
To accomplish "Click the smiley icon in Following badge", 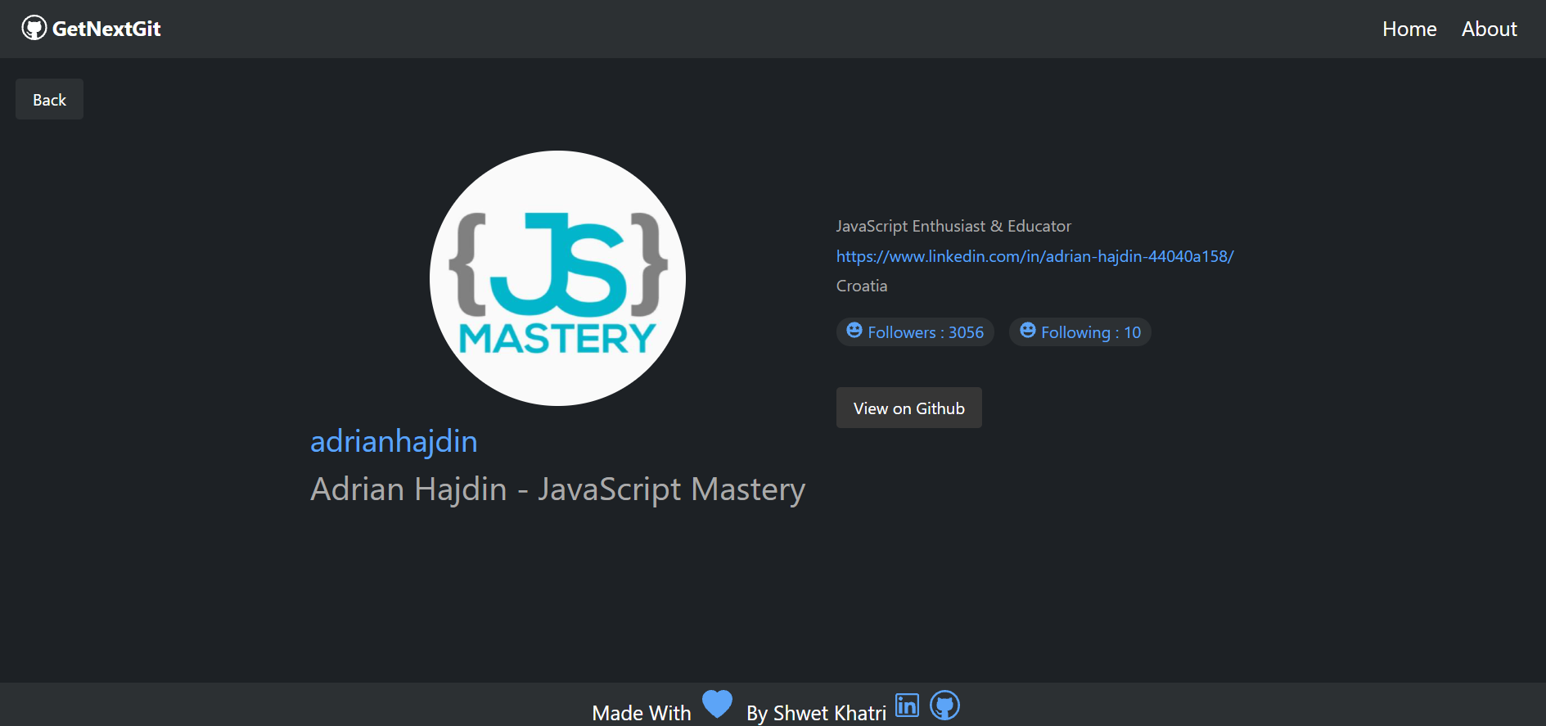I will (1028, 330).
